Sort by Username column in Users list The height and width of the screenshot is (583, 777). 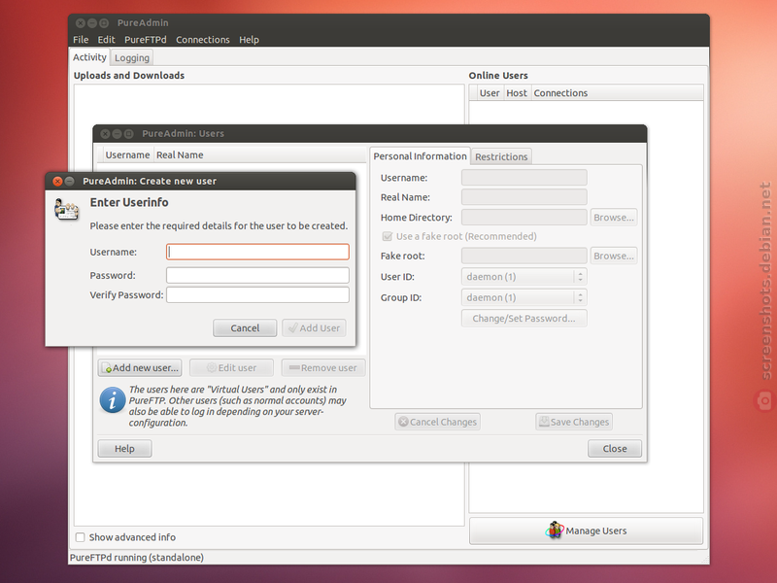click(127, 155)
